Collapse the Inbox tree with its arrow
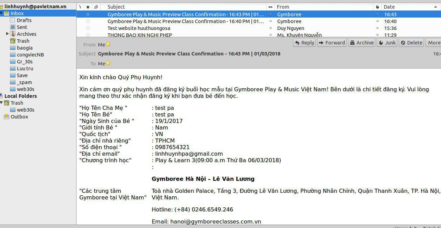Viewport: 441px width, 228px height. tap(1, 13)
